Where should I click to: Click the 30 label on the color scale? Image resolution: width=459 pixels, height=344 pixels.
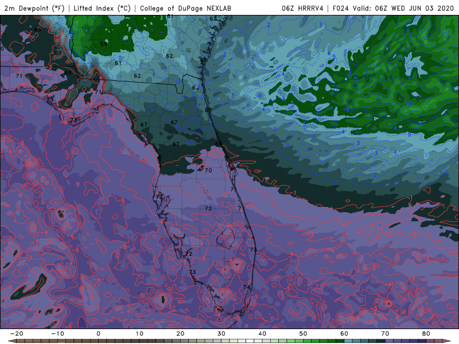point(221,334)
